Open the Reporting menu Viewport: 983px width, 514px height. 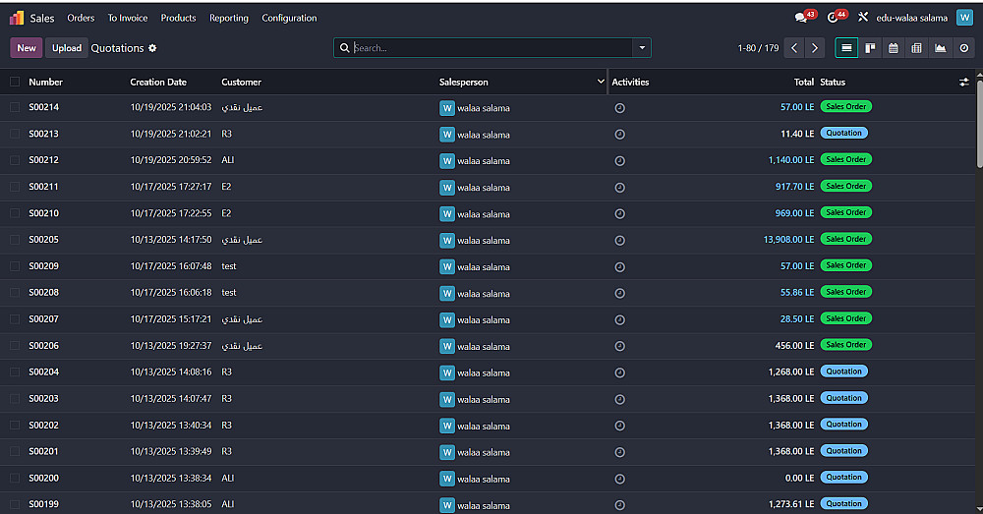click(x=229, y=18)
